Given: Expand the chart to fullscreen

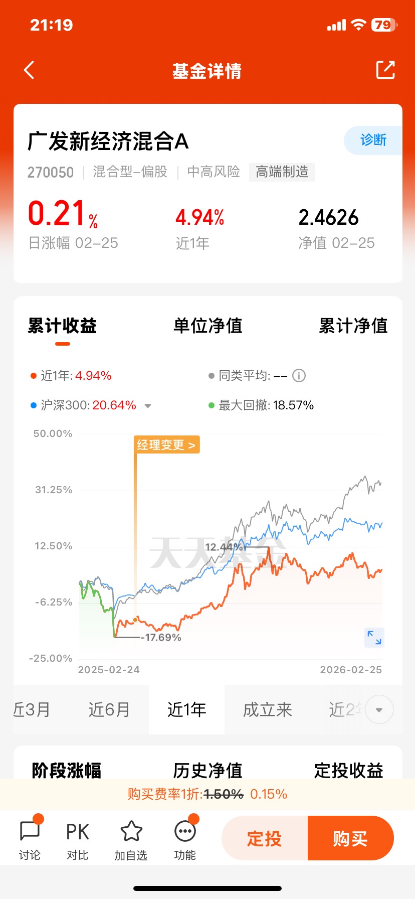Looking at the screenshot, I should tap(374, 638).
